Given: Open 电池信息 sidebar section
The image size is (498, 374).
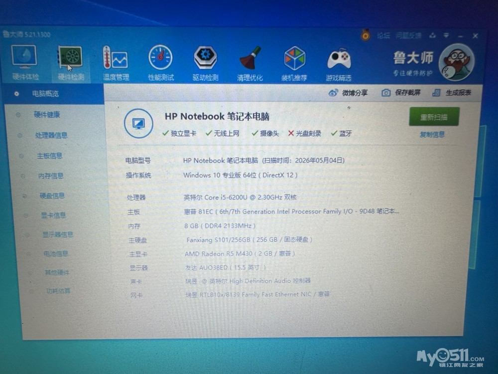Looking at the screenshot, I should [x=56, y=253].
